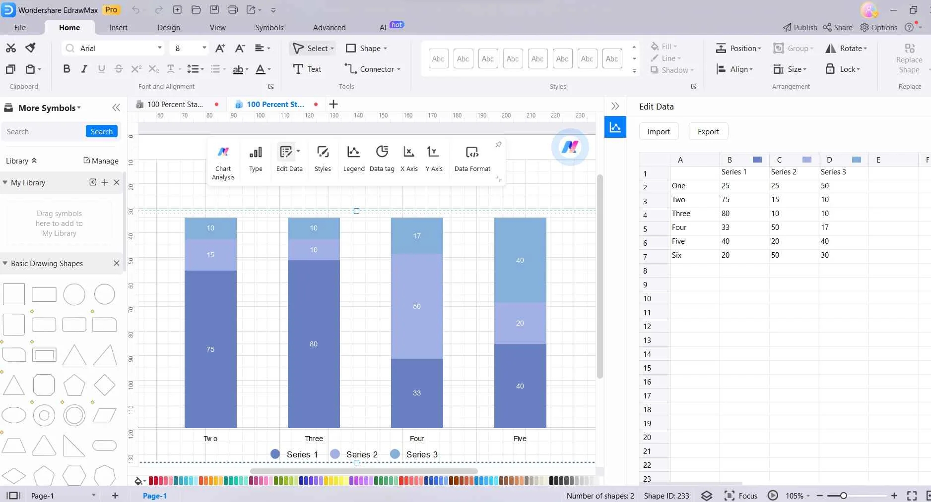Click Manage library link
931x502 pixels.
pos(101,161)
